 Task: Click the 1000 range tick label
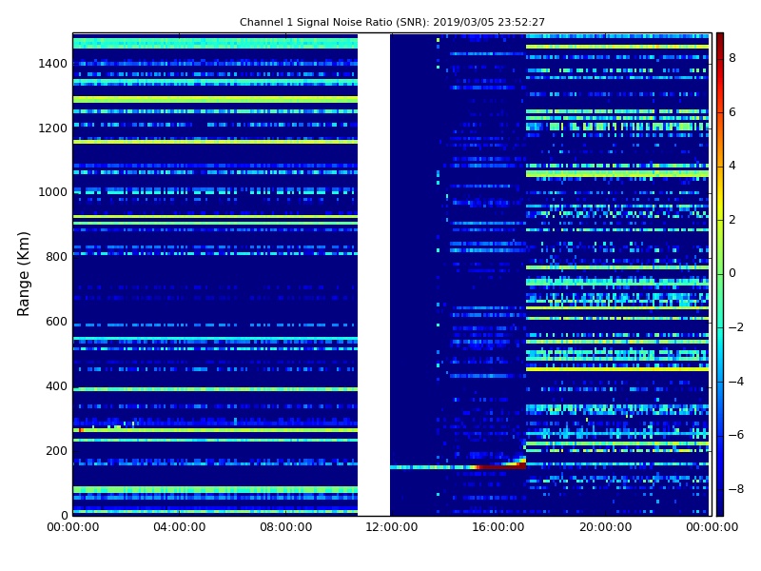pyautogui.click(x=52, y=192)
